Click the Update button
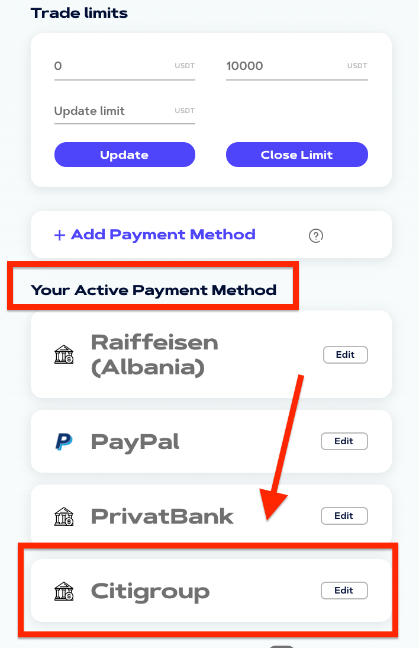This screenshot has height=648, width=419. (125, 155)
